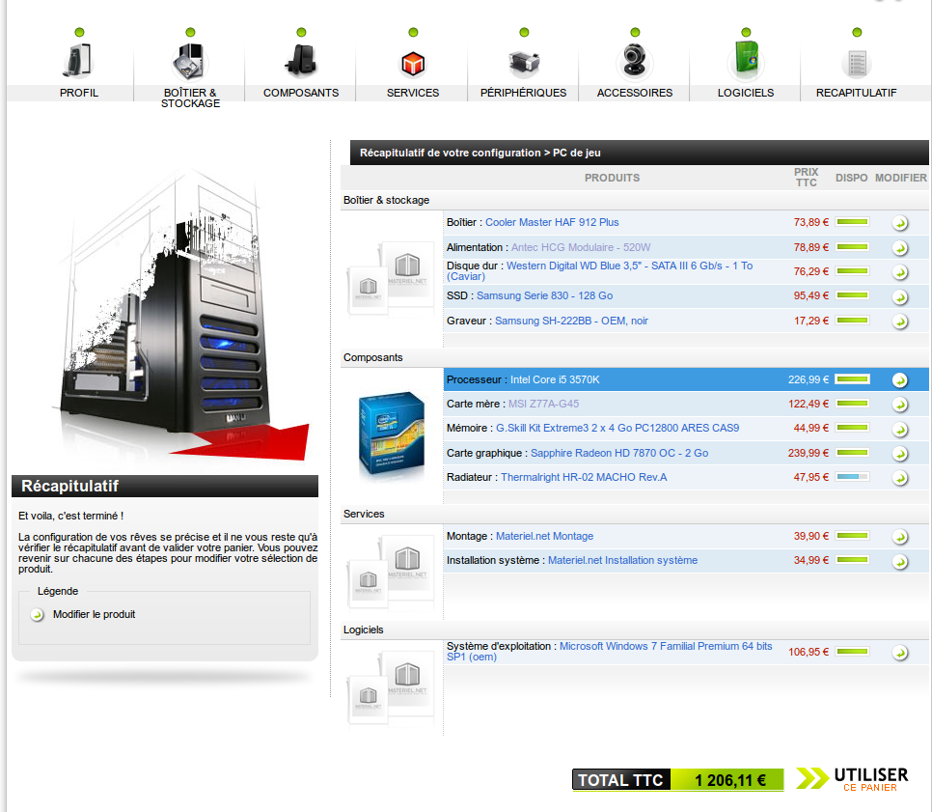Screen dimensions: 932x812
Task: Click the Thermalright HR-02 MACHO Rev.A link
Action: pyautogui.click(x=585, y=477)
